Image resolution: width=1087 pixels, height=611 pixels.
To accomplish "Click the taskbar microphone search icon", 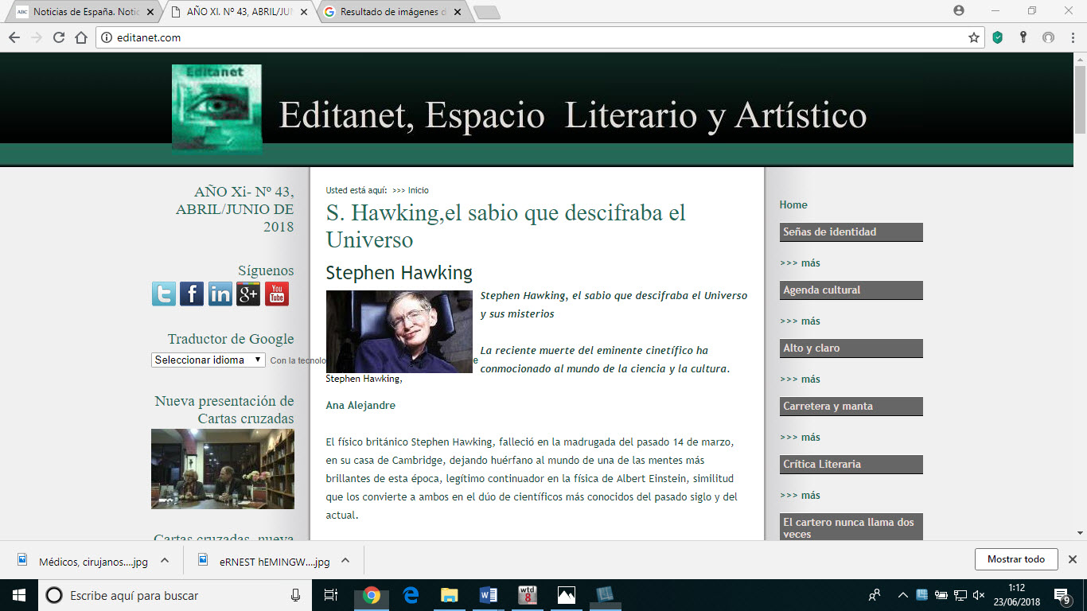I will tap(296, 595).
